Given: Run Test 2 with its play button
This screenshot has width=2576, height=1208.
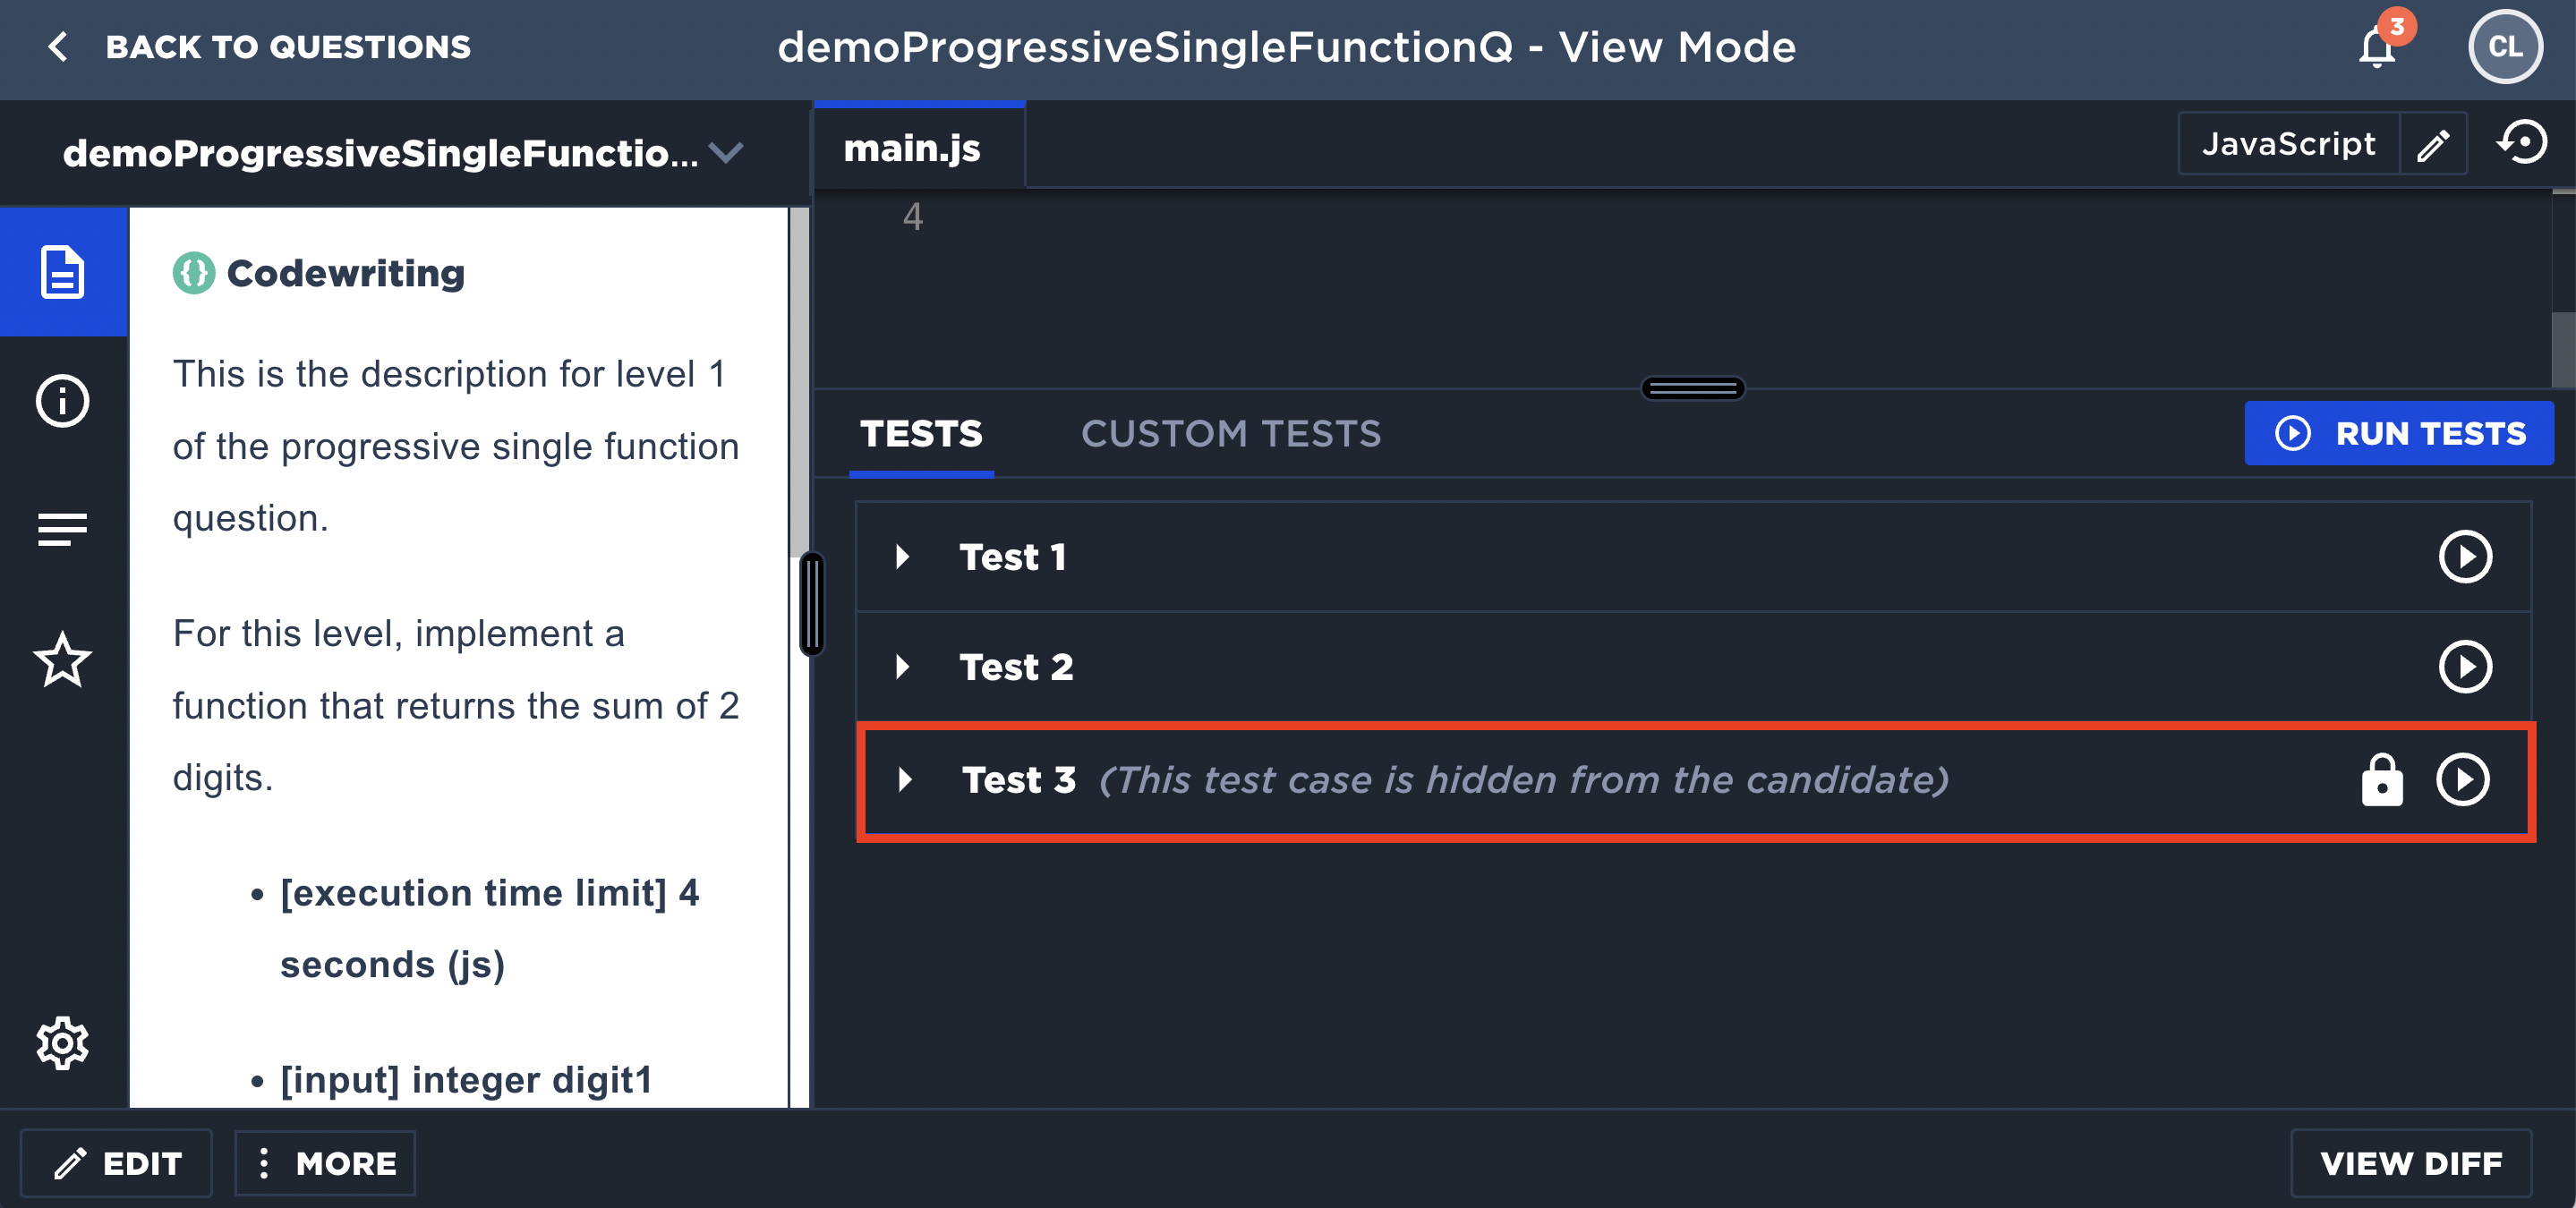Looking at the screenshot, I should click(x=2466, y=667).
